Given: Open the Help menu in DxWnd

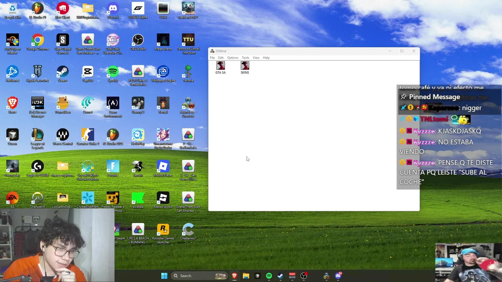Looking at the screenshot, I should click(266, 58).
